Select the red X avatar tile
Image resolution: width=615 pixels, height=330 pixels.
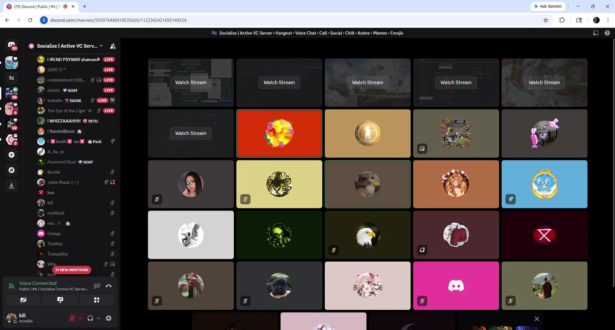[544, 235]
